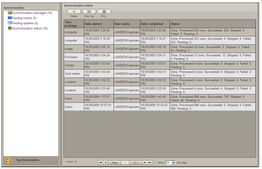Screen dimensions: 262x169
Task: Select the Purchase sync package row
Action: coord(159,57)
